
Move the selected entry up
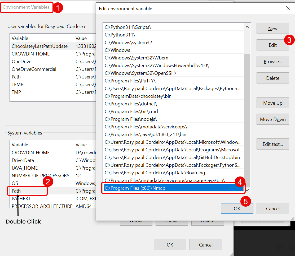(272, 103)
